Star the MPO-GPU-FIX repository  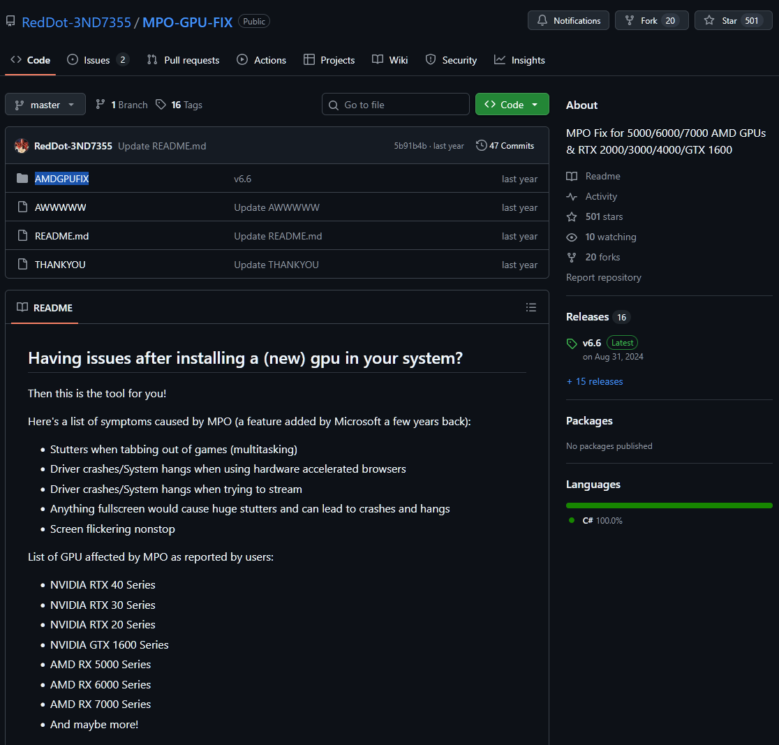coord(733,20)
